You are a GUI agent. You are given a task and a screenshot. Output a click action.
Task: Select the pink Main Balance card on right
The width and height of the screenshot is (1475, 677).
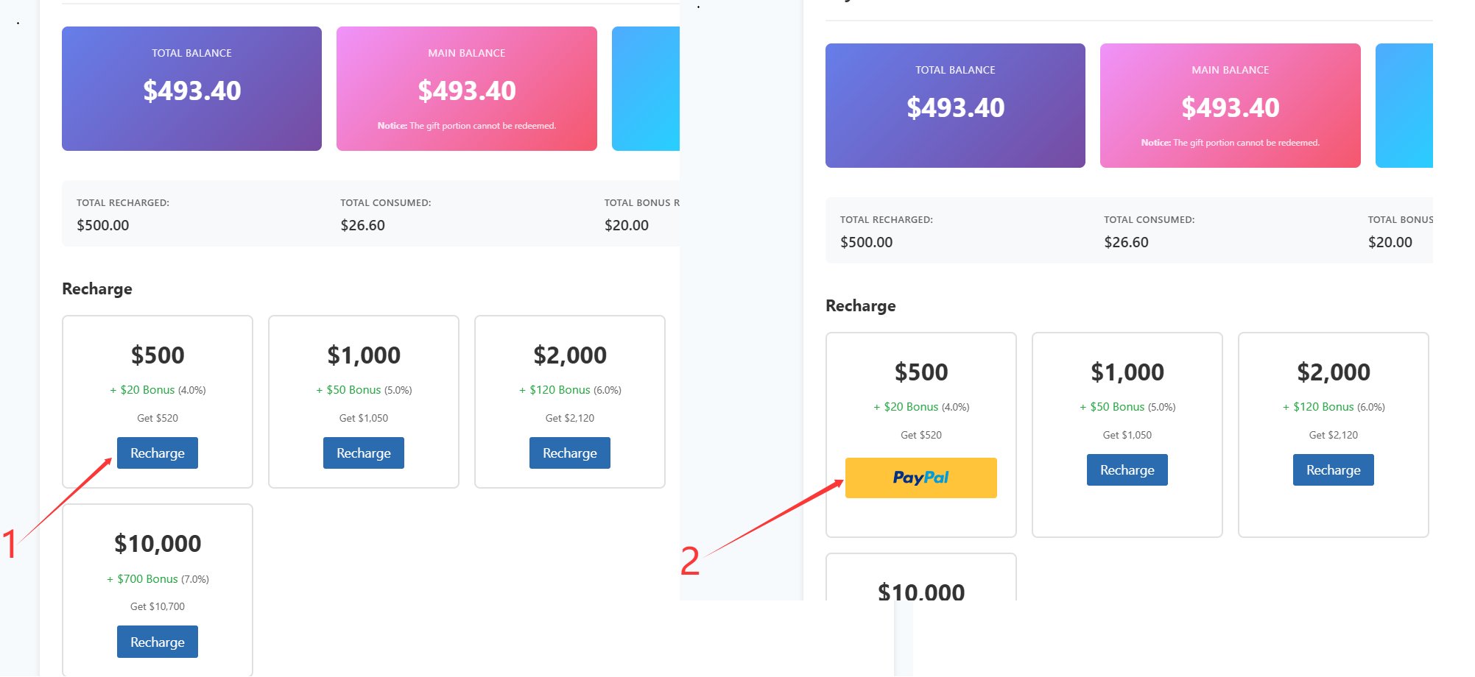1230,106
